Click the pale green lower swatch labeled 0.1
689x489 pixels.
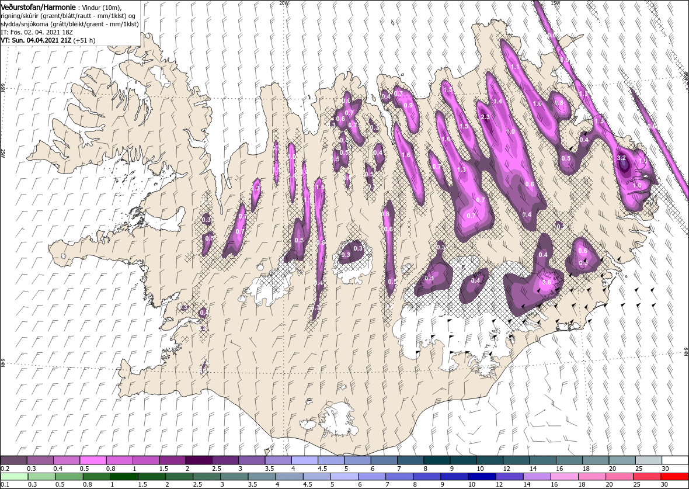click(x=15, y=477)
